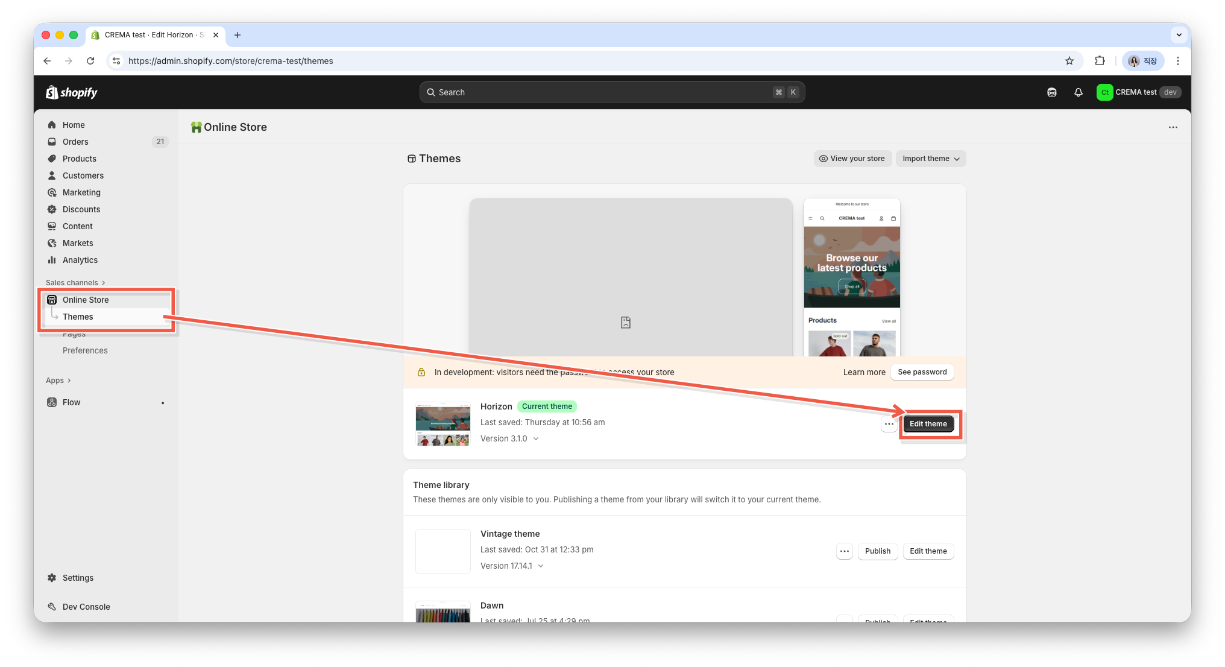Expand Vintage theme Version 17.14.1 chevron
Viewport: 1225px width, 667px height.
tap(541, 566)
